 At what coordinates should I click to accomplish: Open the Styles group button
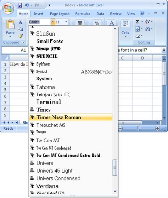(112, 23)
